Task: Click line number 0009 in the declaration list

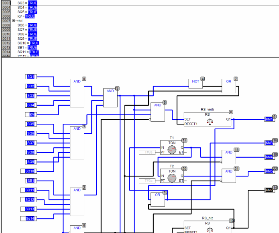Action: click(6, 30)
